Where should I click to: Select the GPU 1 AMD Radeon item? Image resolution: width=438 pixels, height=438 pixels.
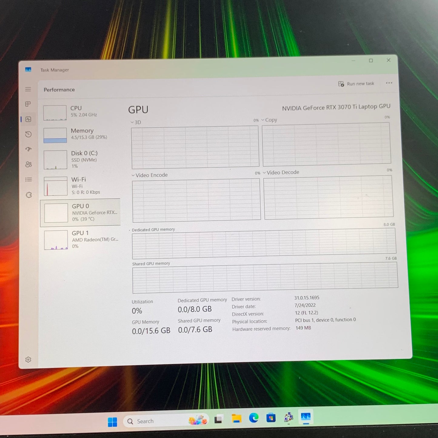pos(81,239)
